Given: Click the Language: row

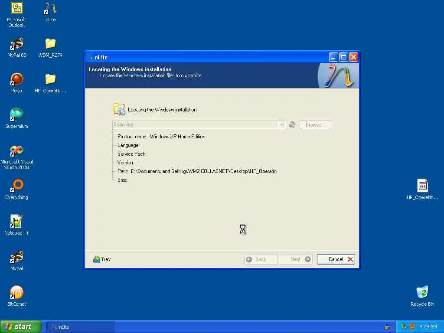Looking at the screenshot, I should tap(128, 145).
